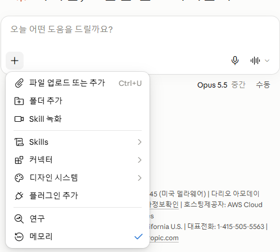Click the 수동 mode button
The image size is (280, 252).
coord(263,85)
